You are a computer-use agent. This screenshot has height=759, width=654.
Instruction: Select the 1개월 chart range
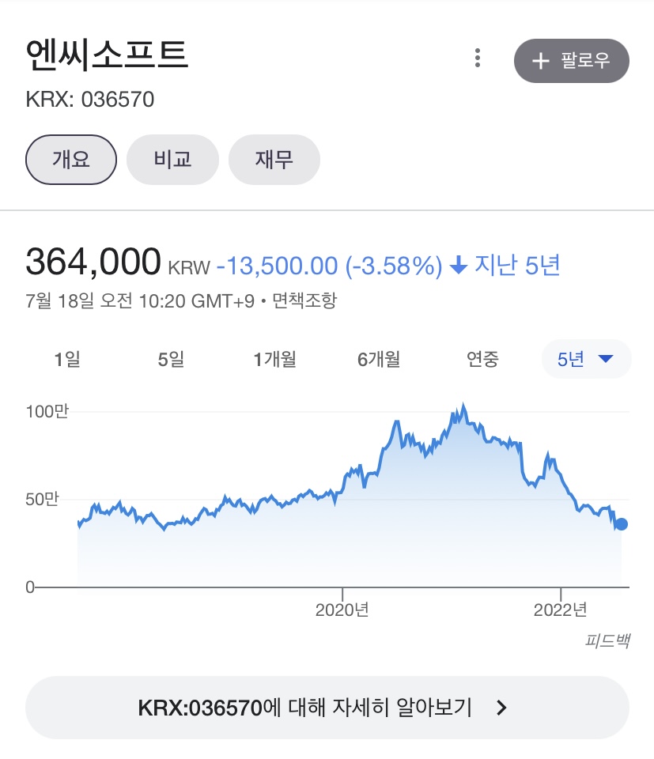(274, 360)
